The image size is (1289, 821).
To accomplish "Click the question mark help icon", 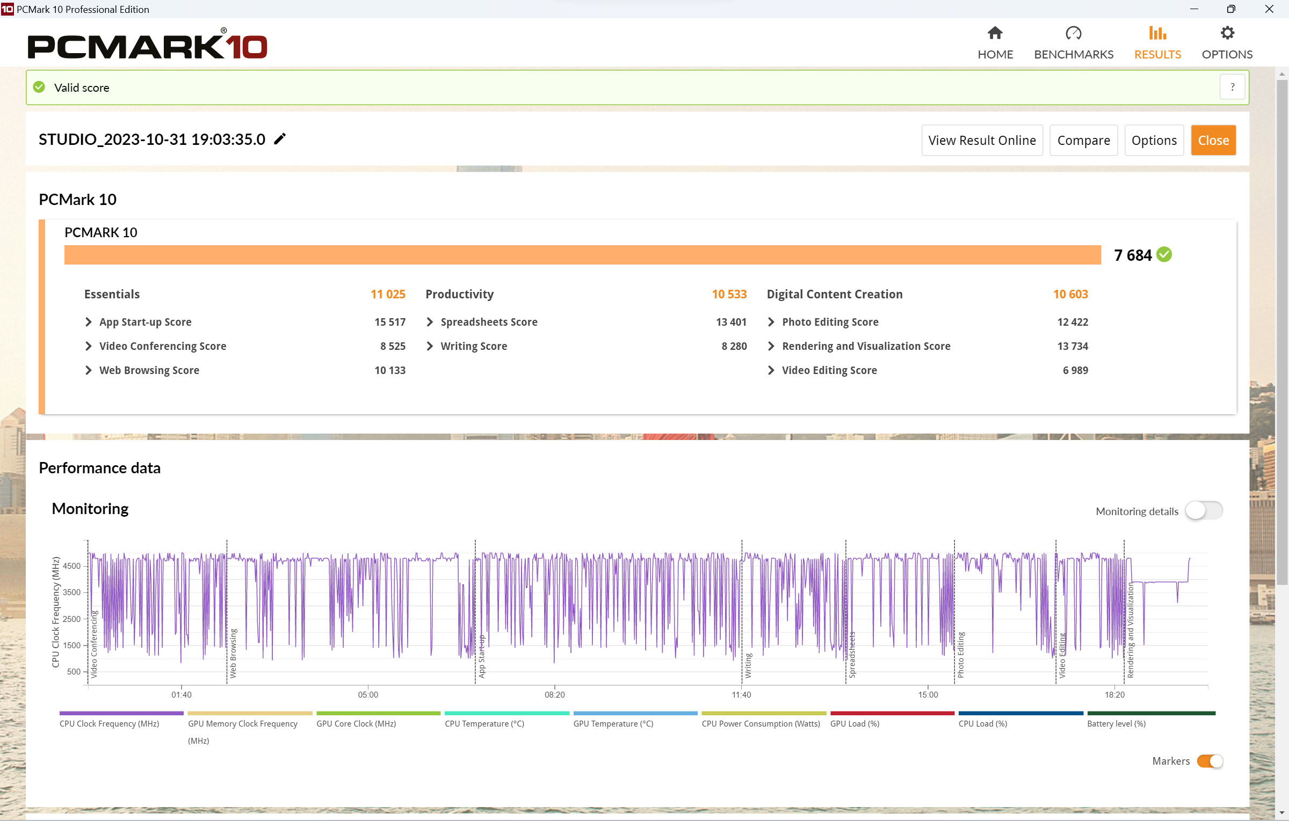I will (1232, 87).
